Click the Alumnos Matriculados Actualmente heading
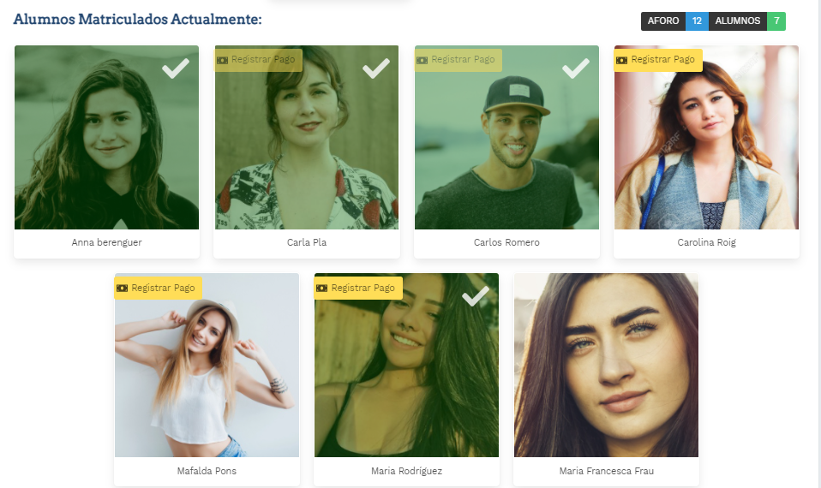The height and width of the screenshot is (488, 821). point(138,19)
